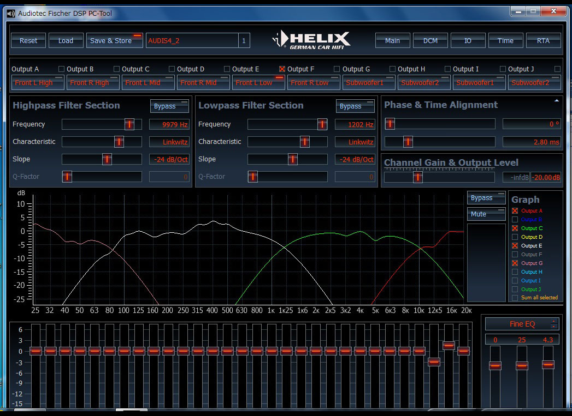This screenshot has width=572, height=416.
Task: Click the Audiotec Fischer title bar speaker icon
Action: 11,13
